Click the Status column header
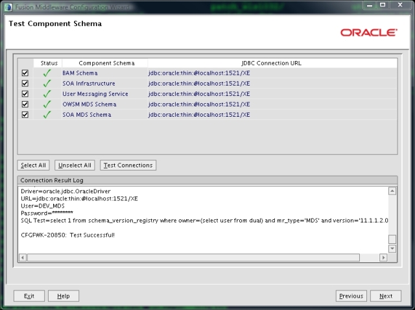 (48, 63)
